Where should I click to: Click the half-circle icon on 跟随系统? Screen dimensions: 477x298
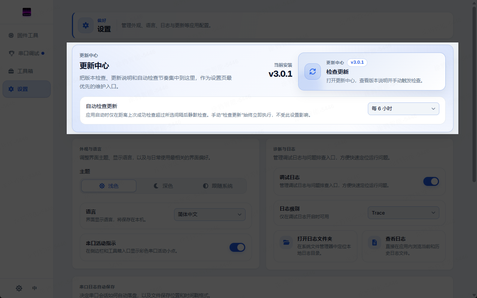click(206, 186)
